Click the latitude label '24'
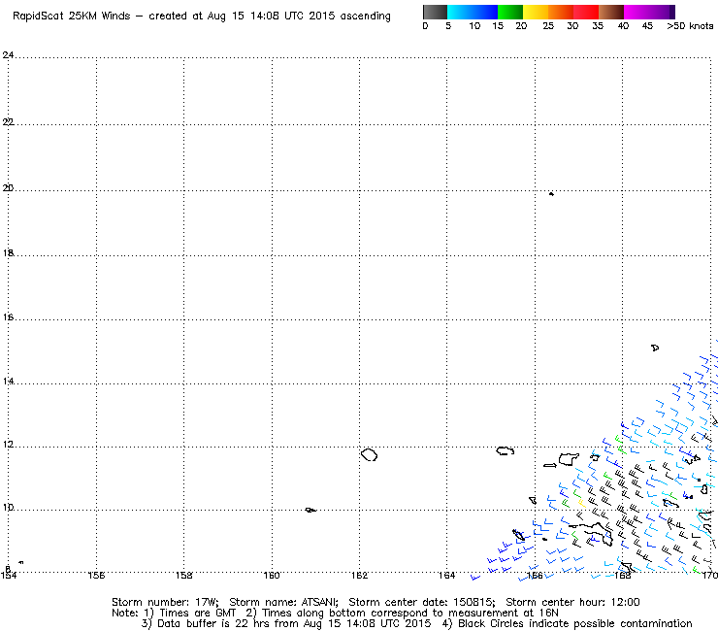The width and height of the screenshot is (718, 631). (x=8, y=55)
